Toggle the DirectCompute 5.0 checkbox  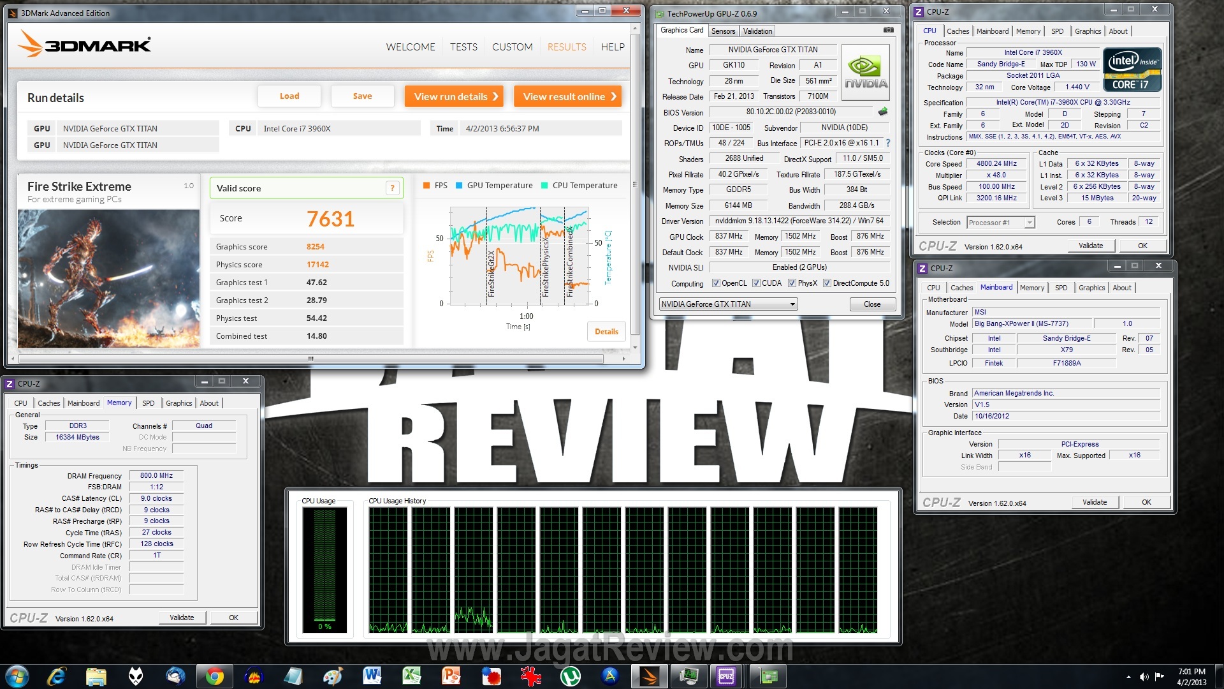click(827, 283)
